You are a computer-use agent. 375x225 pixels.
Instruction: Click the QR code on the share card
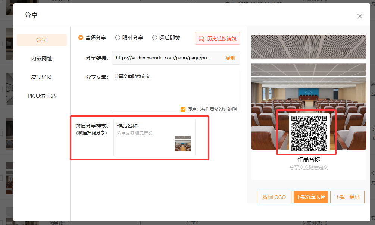click(x=309, y=133)
